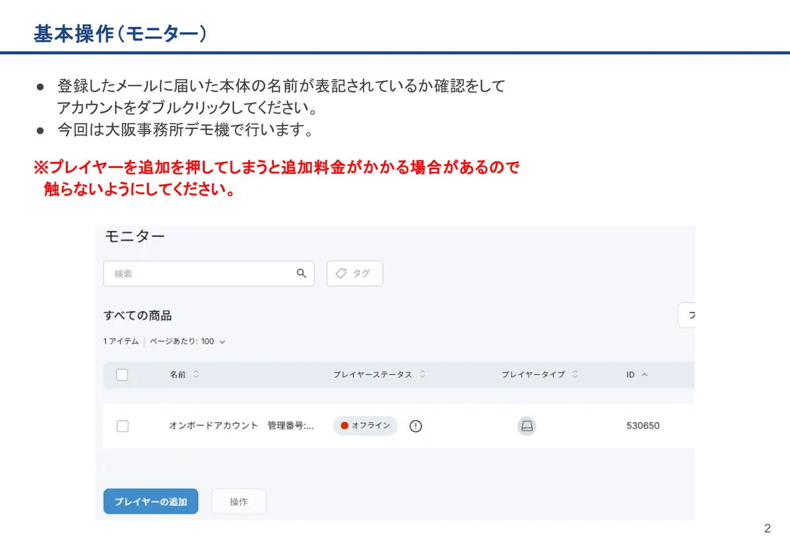790x559 pixels.
Task: Click the 1 アイテム count text
Action: pyautogui.click(x=121, y=342)
